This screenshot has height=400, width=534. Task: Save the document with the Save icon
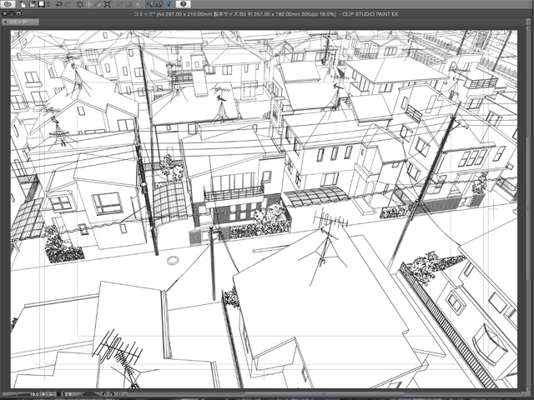[x=41, y=4]
